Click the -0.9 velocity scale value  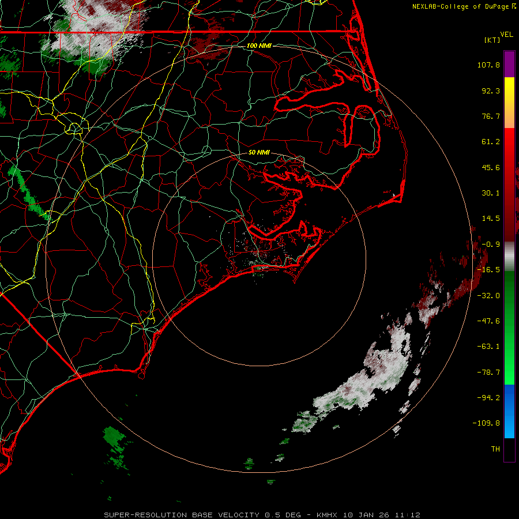491,245
